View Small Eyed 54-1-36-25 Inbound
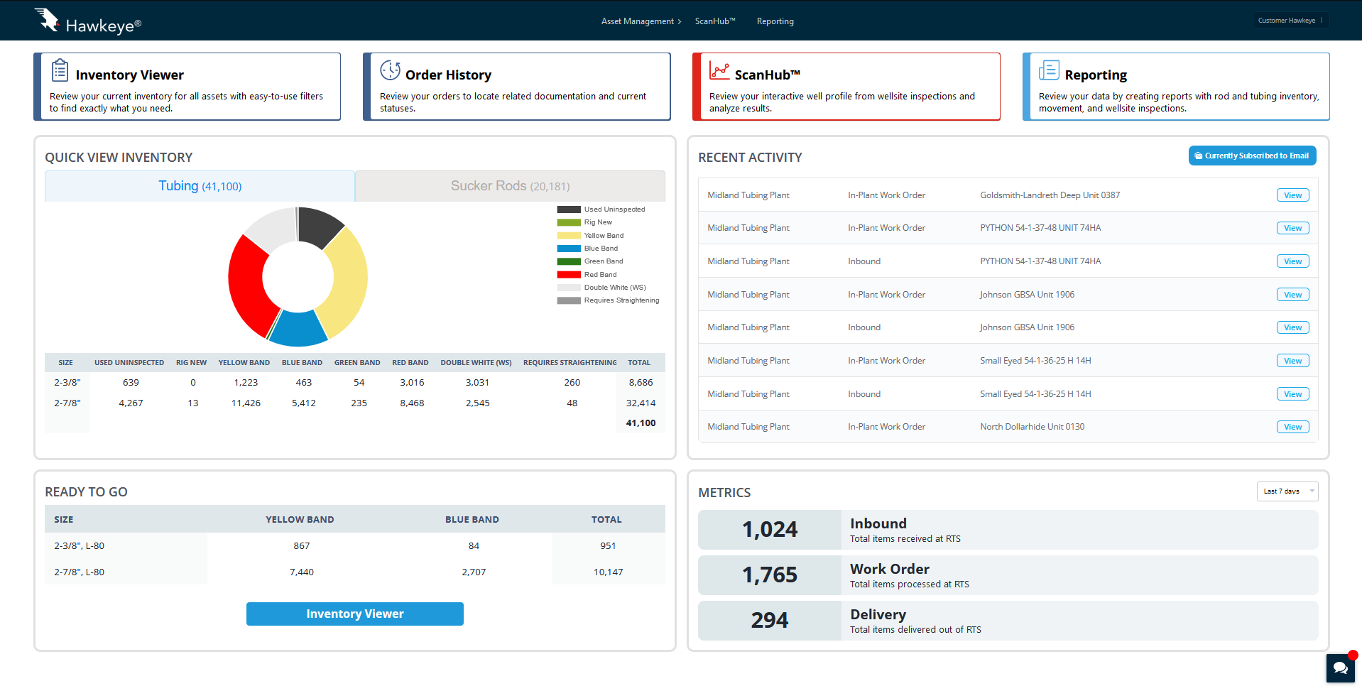1362x691 pixels. [x=1293, y=394]
